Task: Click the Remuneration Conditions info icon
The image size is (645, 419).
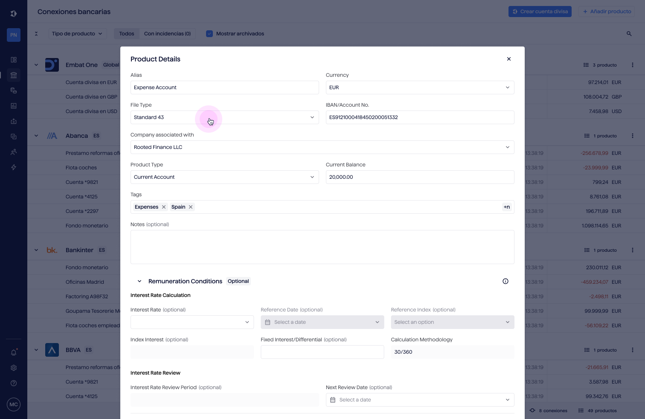Action: (x=506, y=281)
